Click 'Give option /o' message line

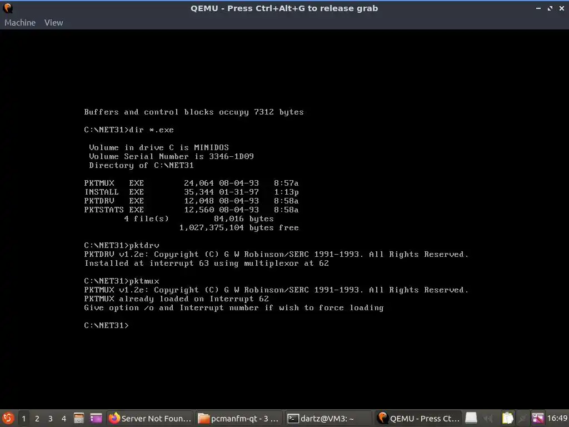[234, 307]
